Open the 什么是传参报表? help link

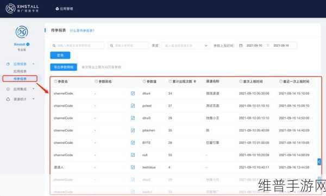pos(82,30)
